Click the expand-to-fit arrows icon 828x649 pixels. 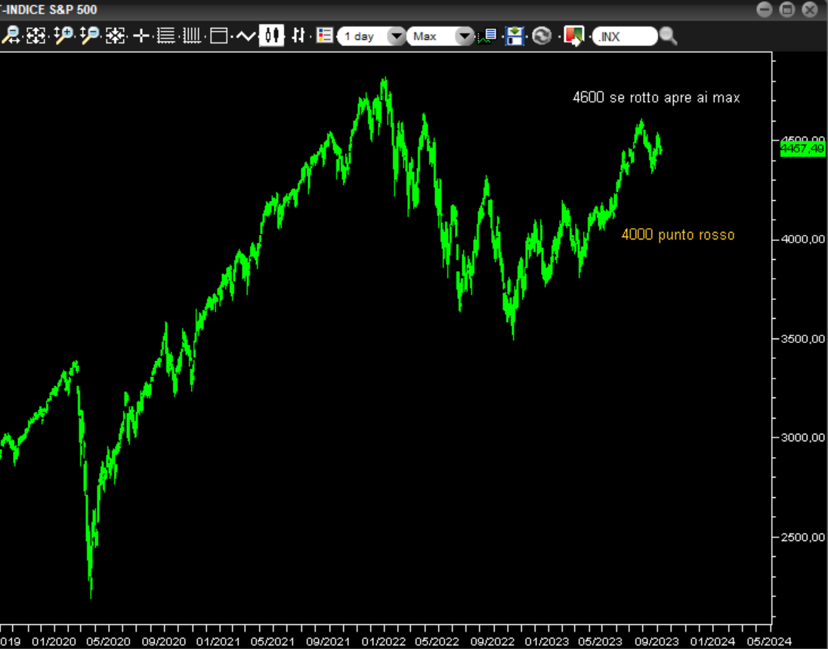[x=36, y=36]
